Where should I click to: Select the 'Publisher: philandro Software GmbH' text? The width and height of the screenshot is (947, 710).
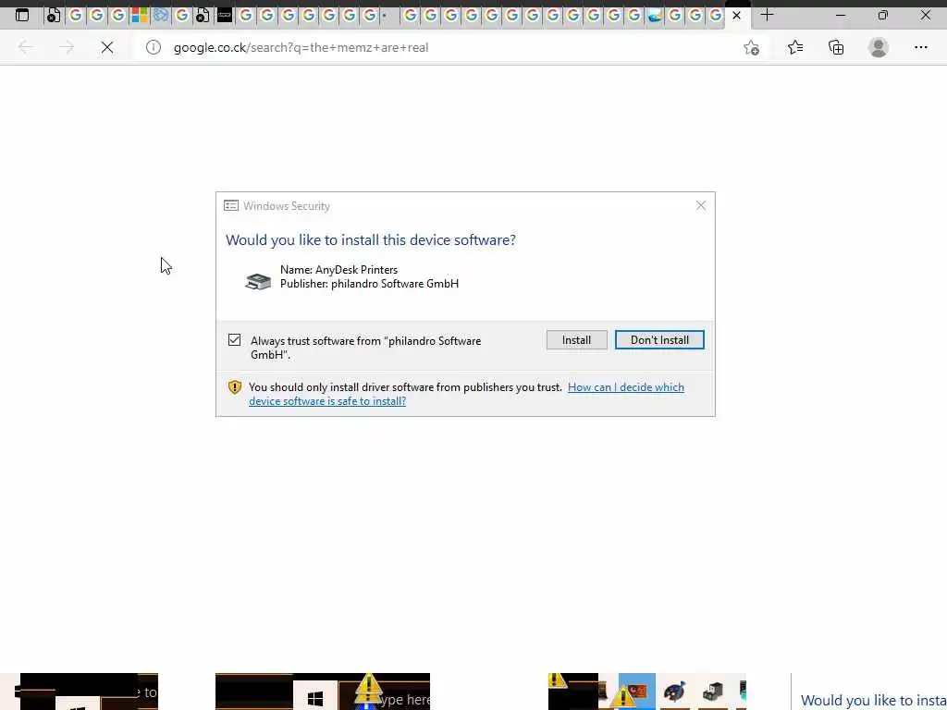(369, 284)
